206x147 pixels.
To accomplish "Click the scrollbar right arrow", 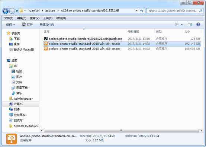I will tap(202, 130).
